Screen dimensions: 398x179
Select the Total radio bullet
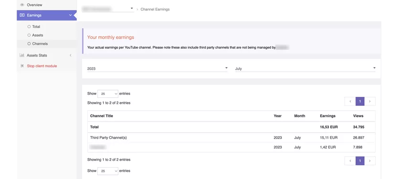point(29,27)
